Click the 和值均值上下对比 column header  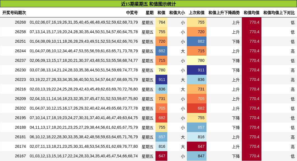(x=279, y=13)
